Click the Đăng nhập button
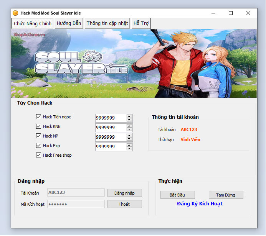Screen dimensions: 266x236 [x=125, y=193]
